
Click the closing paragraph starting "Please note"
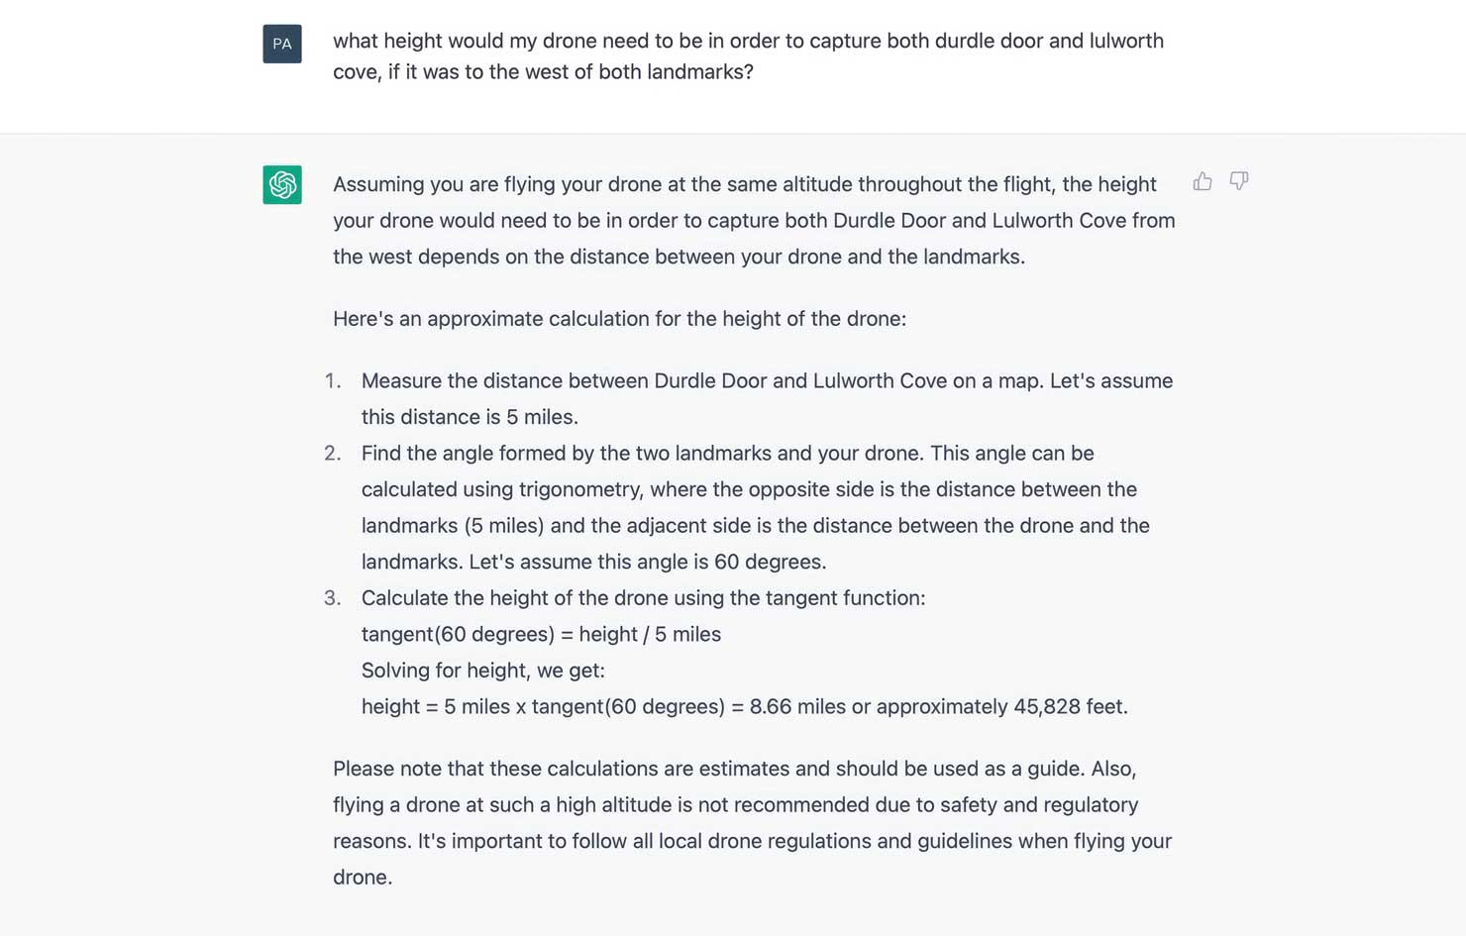point(753,823)
